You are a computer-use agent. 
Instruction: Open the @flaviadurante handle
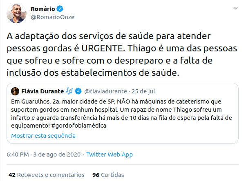(x=105, y=90)
